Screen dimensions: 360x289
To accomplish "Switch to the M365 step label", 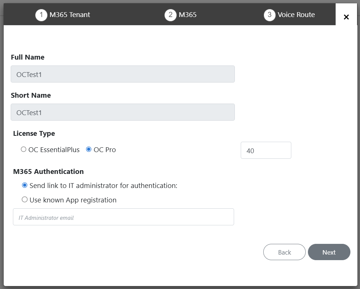I will [188, 15].
